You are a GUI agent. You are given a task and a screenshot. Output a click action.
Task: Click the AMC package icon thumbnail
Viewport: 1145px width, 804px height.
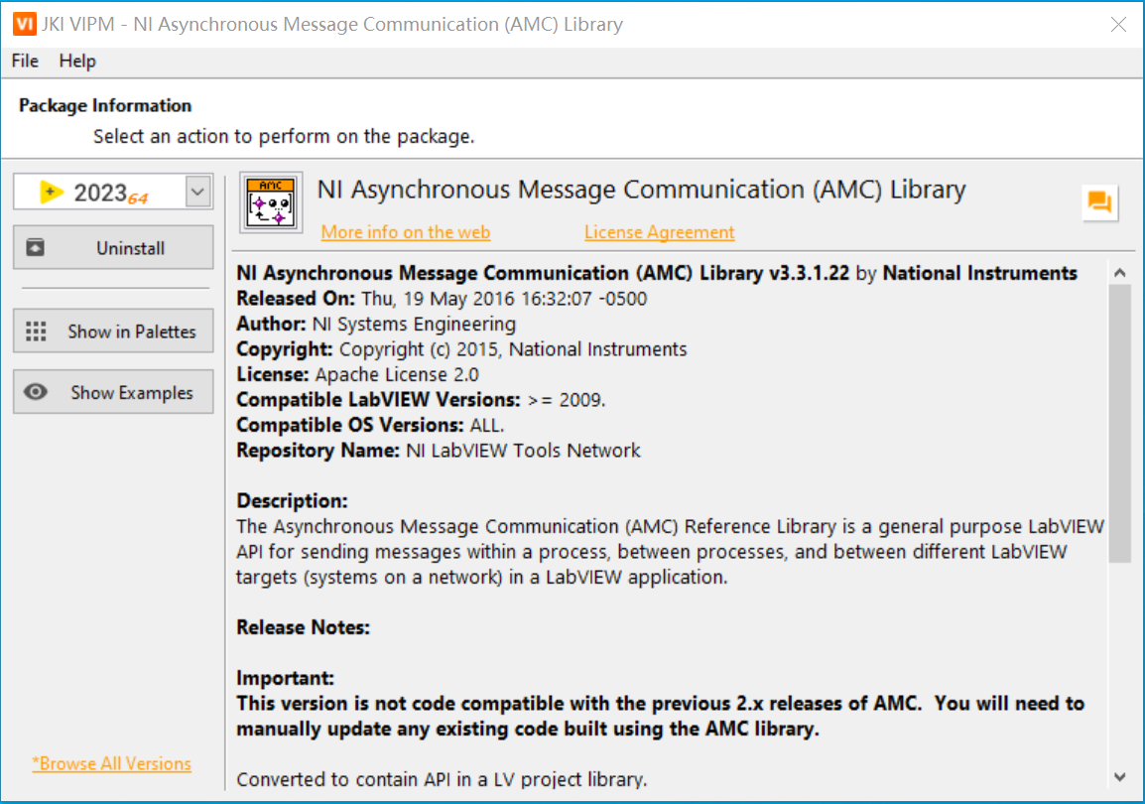coord(270,201)
